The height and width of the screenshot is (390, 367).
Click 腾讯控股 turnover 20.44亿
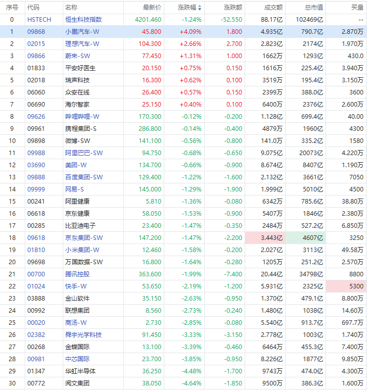click(271, 274)
